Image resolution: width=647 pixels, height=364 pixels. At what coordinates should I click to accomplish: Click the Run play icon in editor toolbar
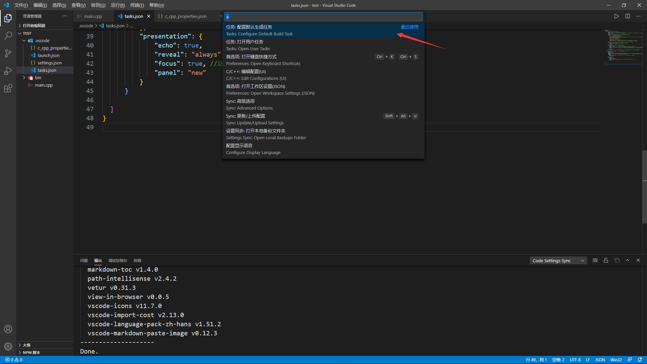point(616,16)
